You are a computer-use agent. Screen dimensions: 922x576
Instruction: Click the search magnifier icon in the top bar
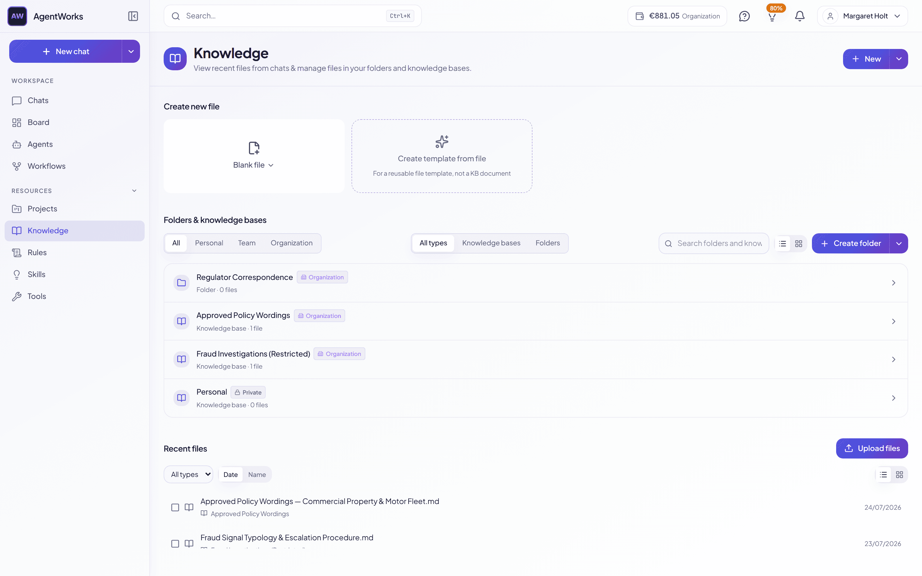tap(176, 16)
